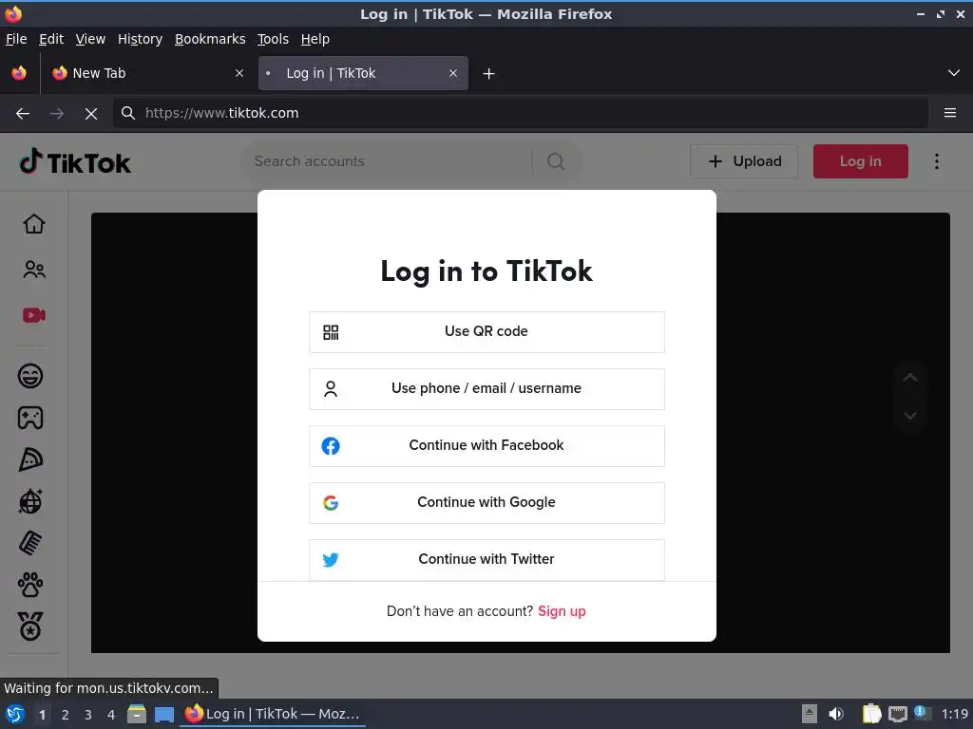Click Continue with Facebook
This screenshot has height=729, width=973.
486,446
